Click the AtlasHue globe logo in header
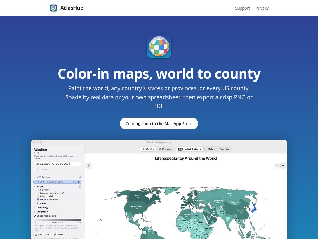 pos(54,8)
